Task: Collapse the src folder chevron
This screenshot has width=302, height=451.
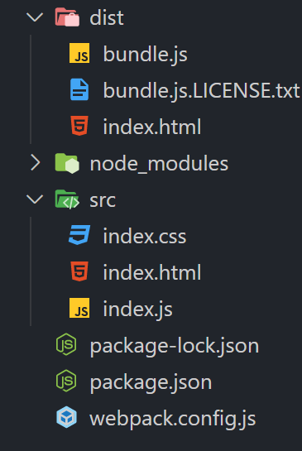Action: pos(35,199)
